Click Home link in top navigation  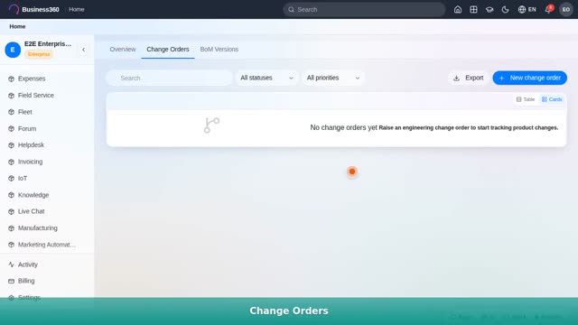(x=77, y=10)
